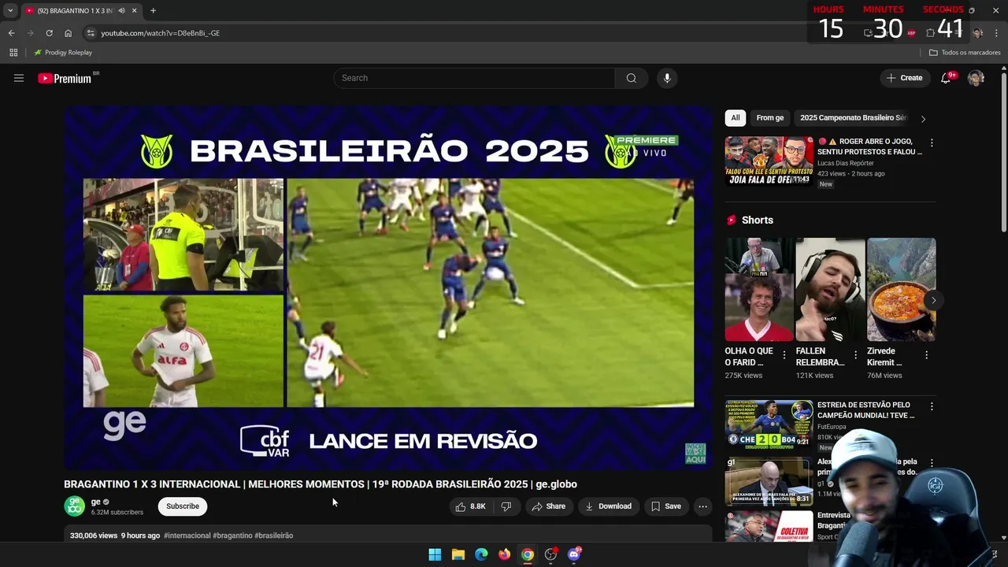Click the Create button

point(904,78)
